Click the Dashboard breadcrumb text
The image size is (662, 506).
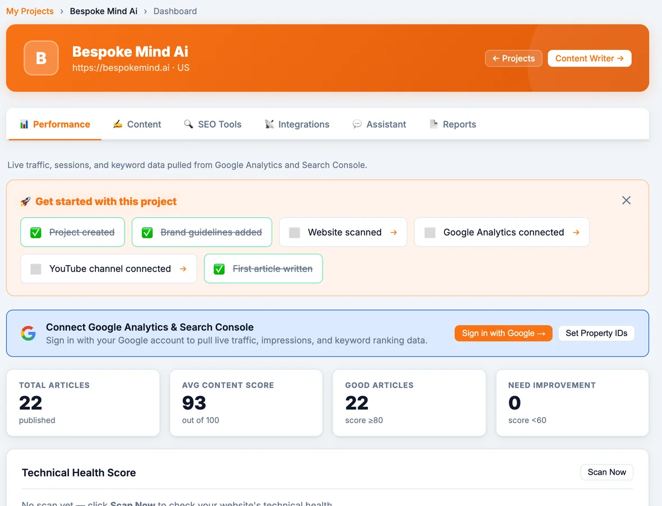175,11
